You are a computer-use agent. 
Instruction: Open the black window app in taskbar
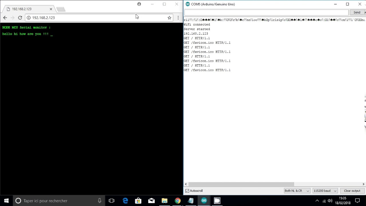217,201
